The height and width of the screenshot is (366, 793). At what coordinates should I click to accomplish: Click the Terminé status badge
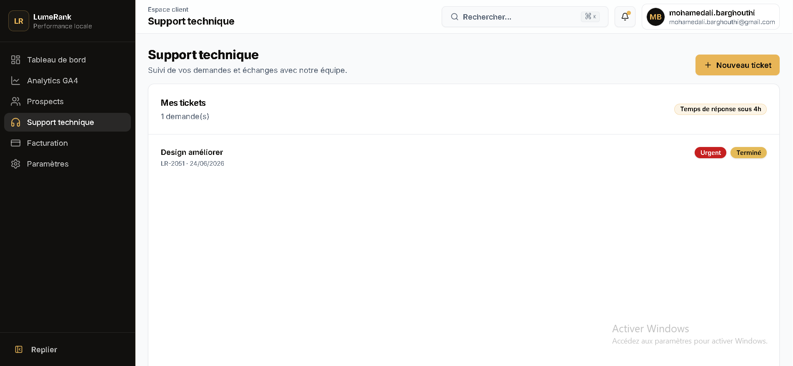tap(748, 153)
